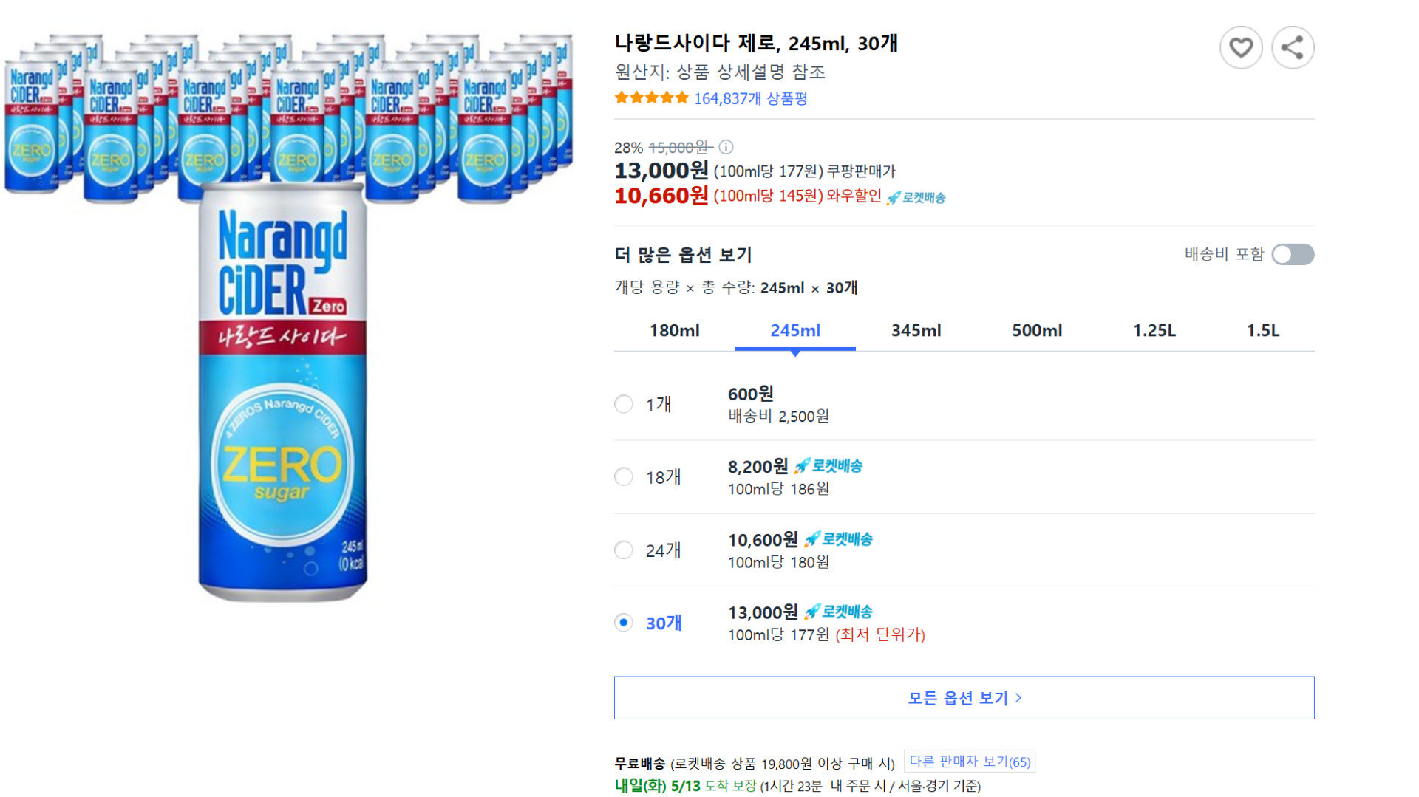Enable the 배송비 포함 shipping toggle
The image size is (1419, 797).
coord(1293,254)
